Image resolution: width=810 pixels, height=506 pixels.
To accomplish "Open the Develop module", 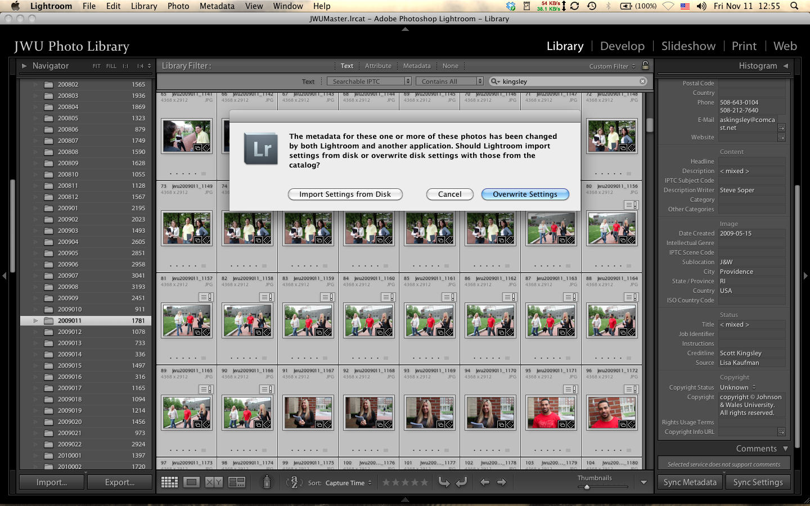I will tap(622, 46).
